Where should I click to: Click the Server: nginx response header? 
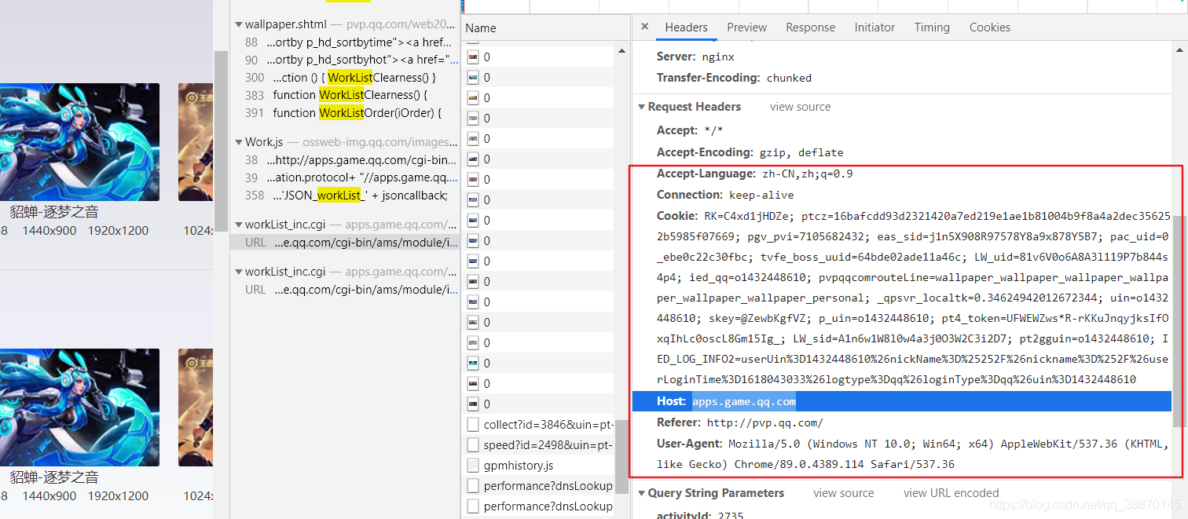(x=695, y=57)
